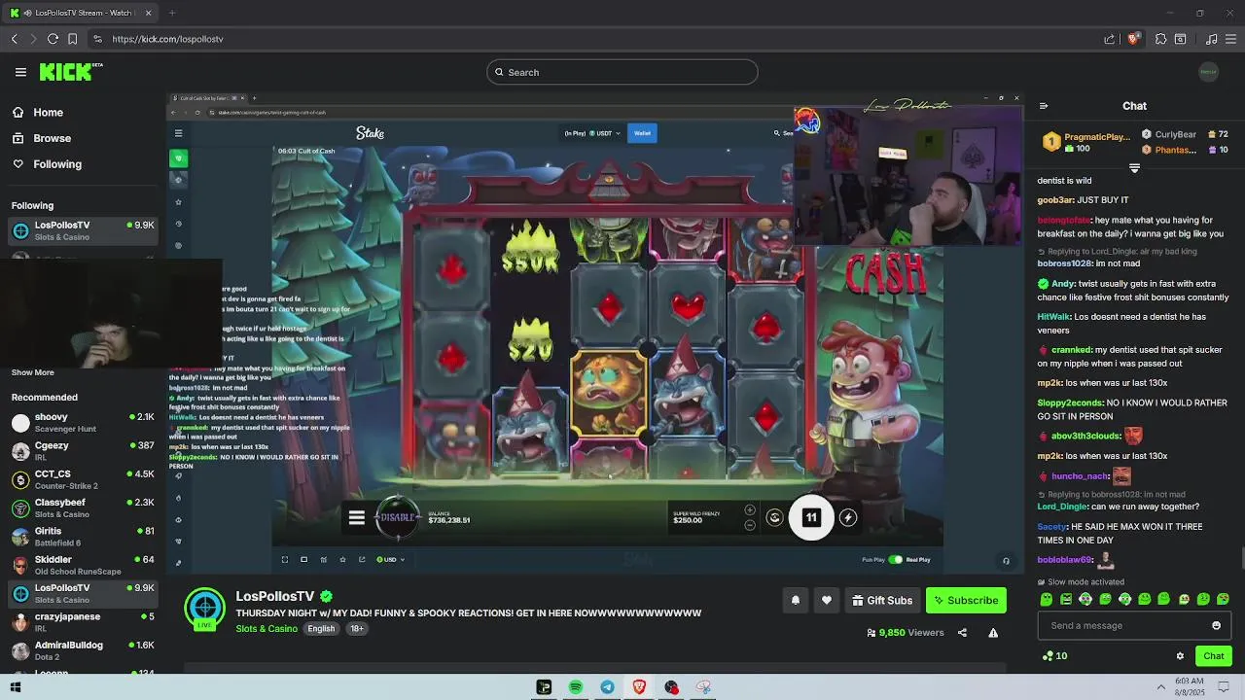This screenshot has width=1245, height=700.
Task: Click the Subscribe button
Action: [x=966, y=600]
